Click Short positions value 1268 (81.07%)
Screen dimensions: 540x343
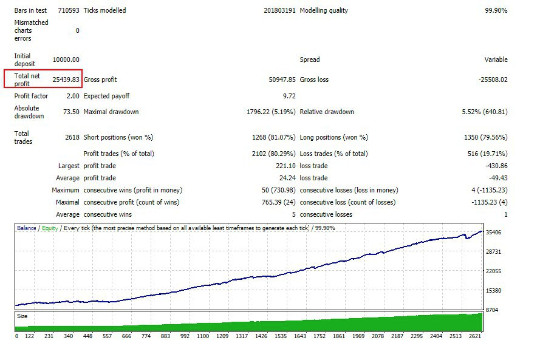pyautogui.click(x=274, y=137)
